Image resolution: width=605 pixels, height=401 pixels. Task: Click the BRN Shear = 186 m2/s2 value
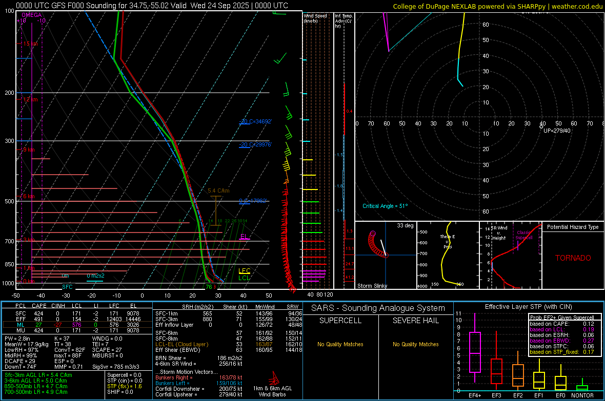pyautogui.click(x=199, y=358)
